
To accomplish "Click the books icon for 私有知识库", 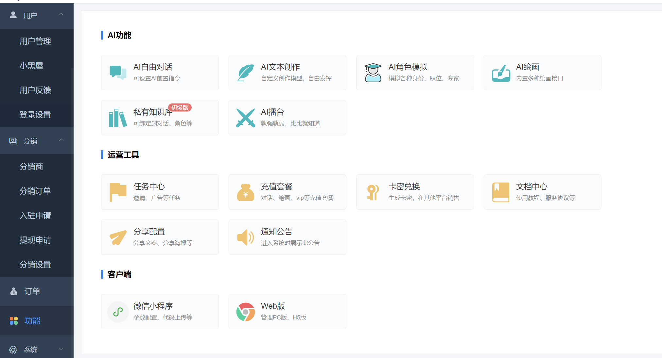I will (x=117, y=118).
